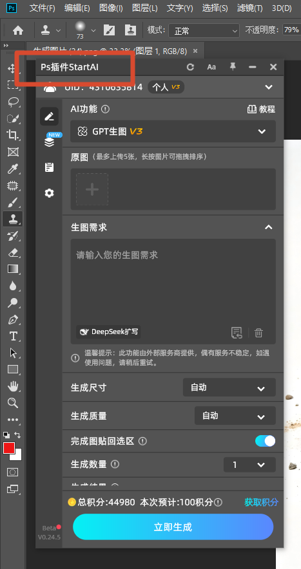Toggle the brush settings panel icon
This screenshot has width=301, height=569.
109,30
